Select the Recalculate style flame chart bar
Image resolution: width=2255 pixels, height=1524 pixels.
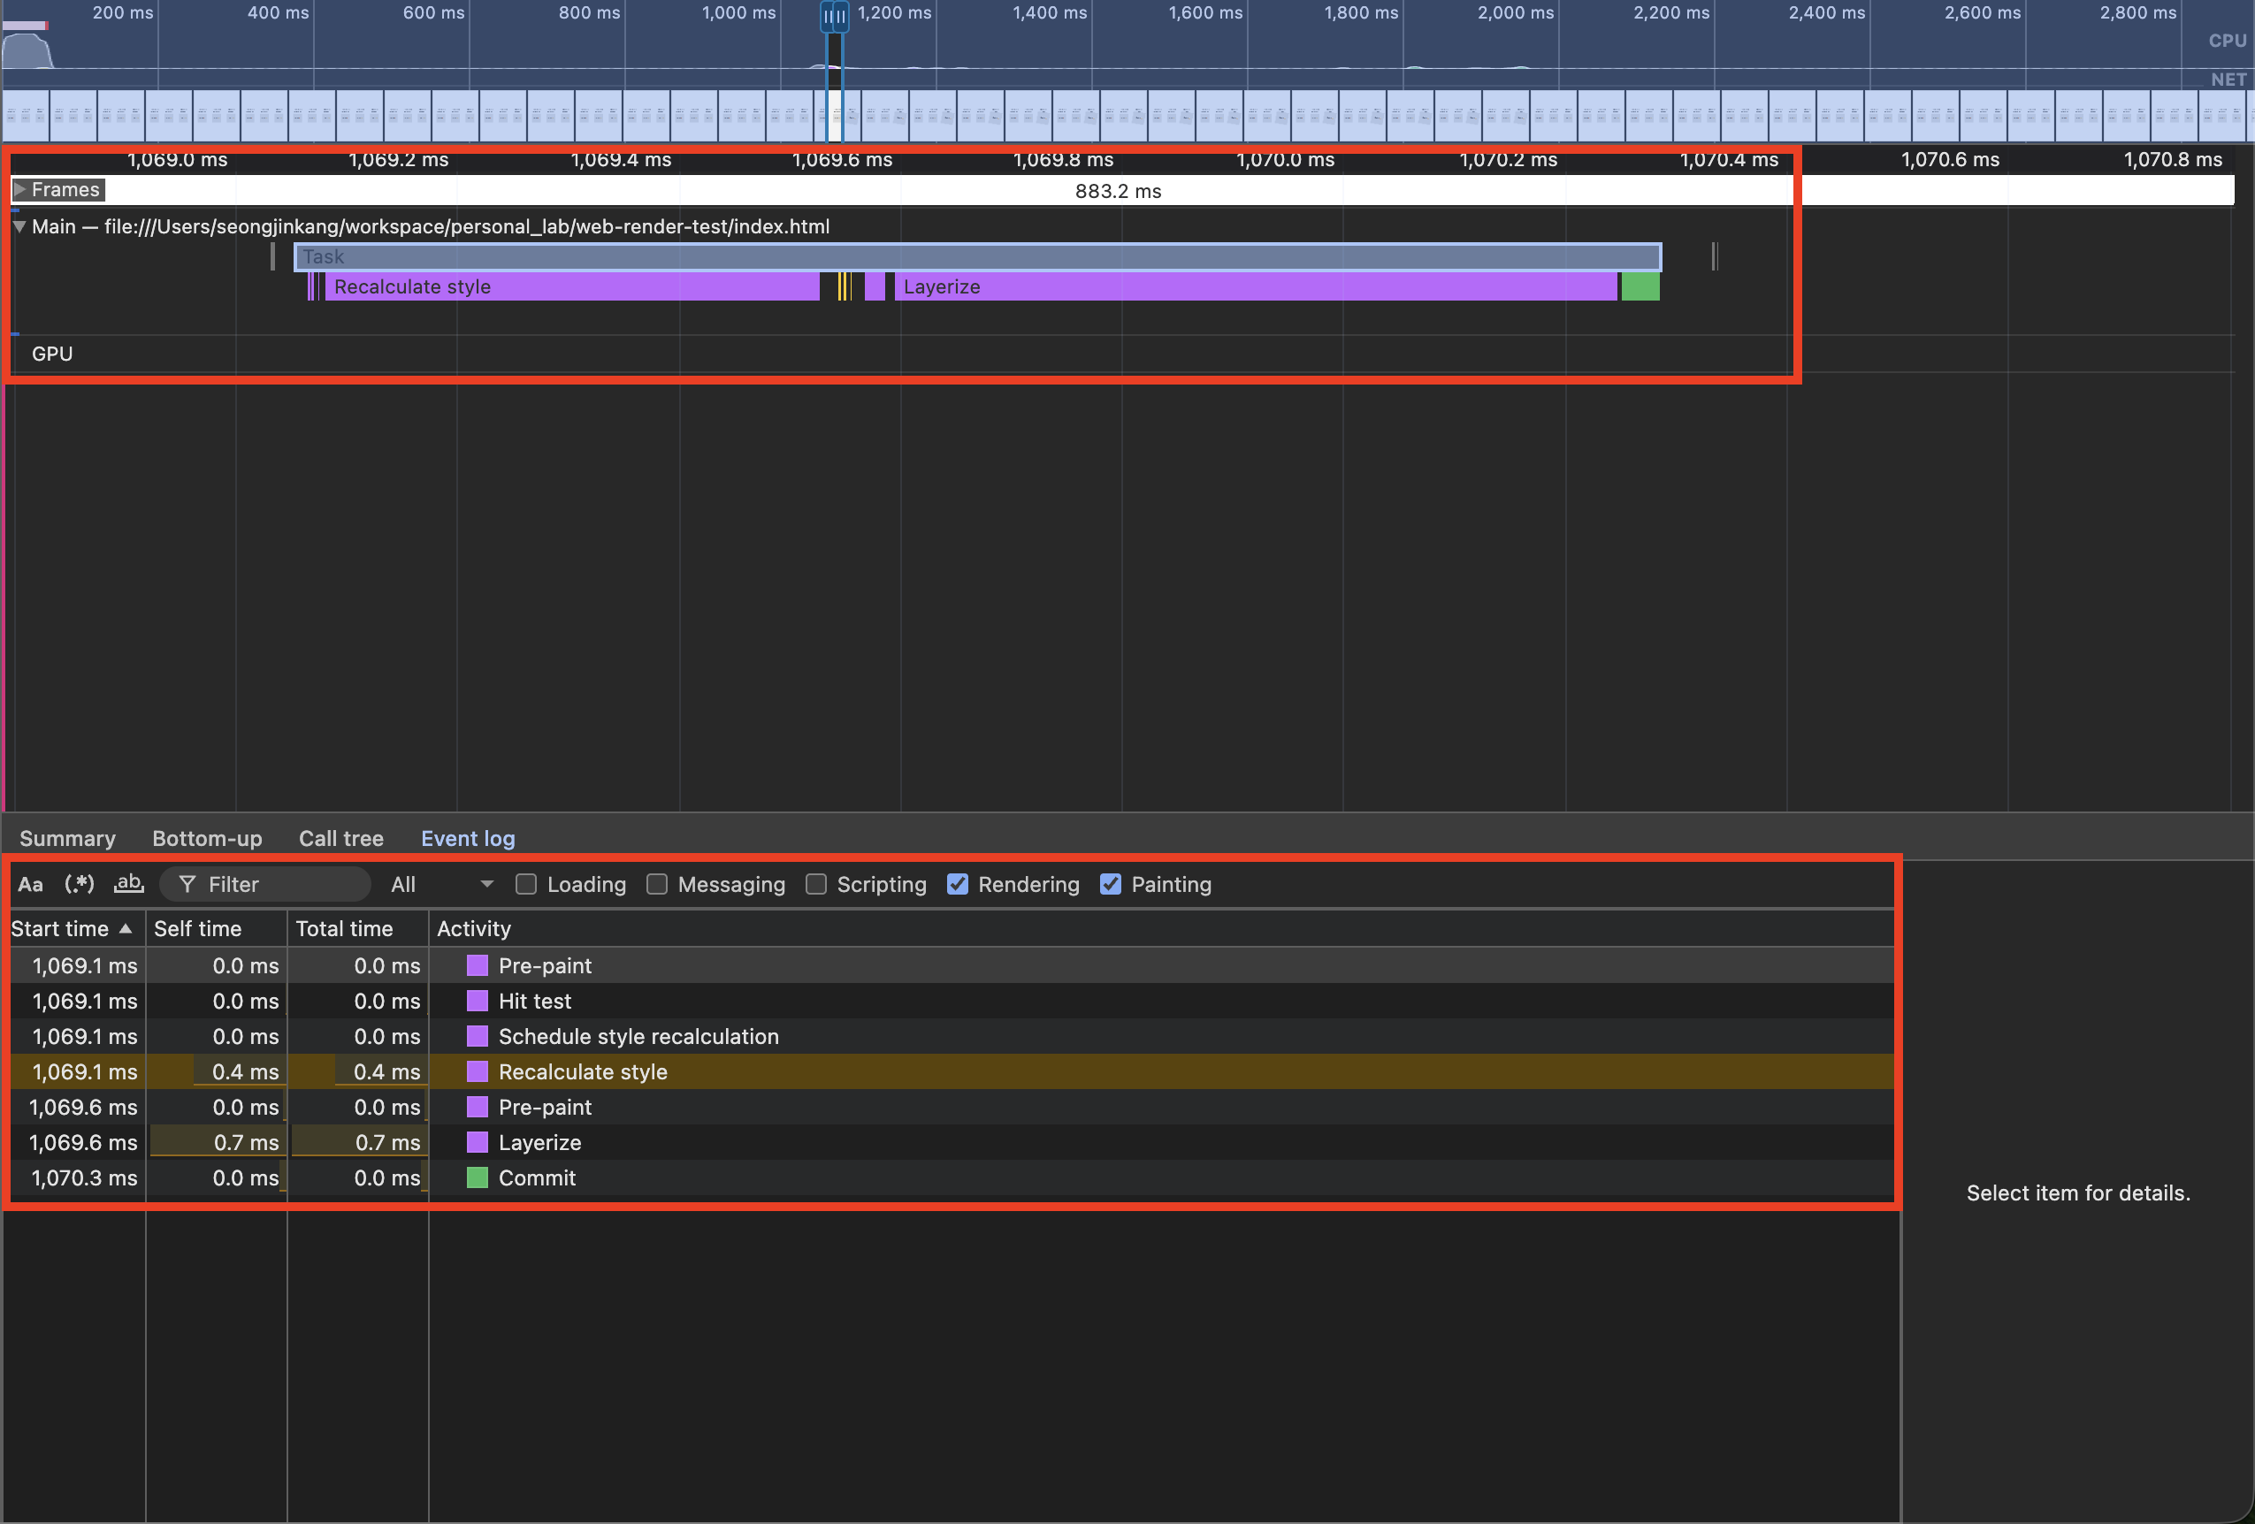point(572,286)
